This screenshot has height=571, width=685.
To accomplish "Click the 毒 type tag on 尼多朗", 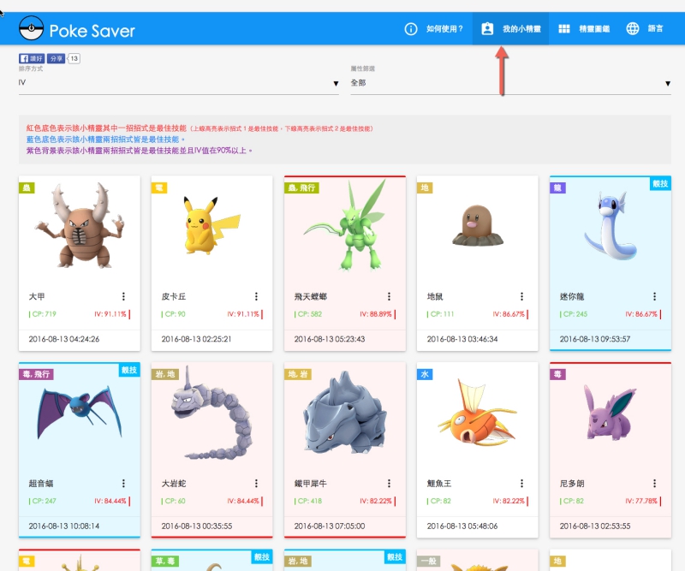I will coord(558,374).
